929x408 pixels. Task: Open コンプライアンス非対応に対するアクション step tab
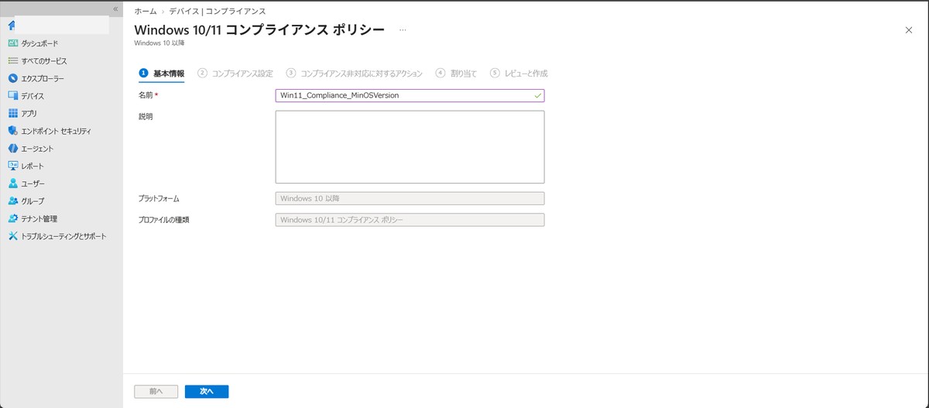point(354,74)
